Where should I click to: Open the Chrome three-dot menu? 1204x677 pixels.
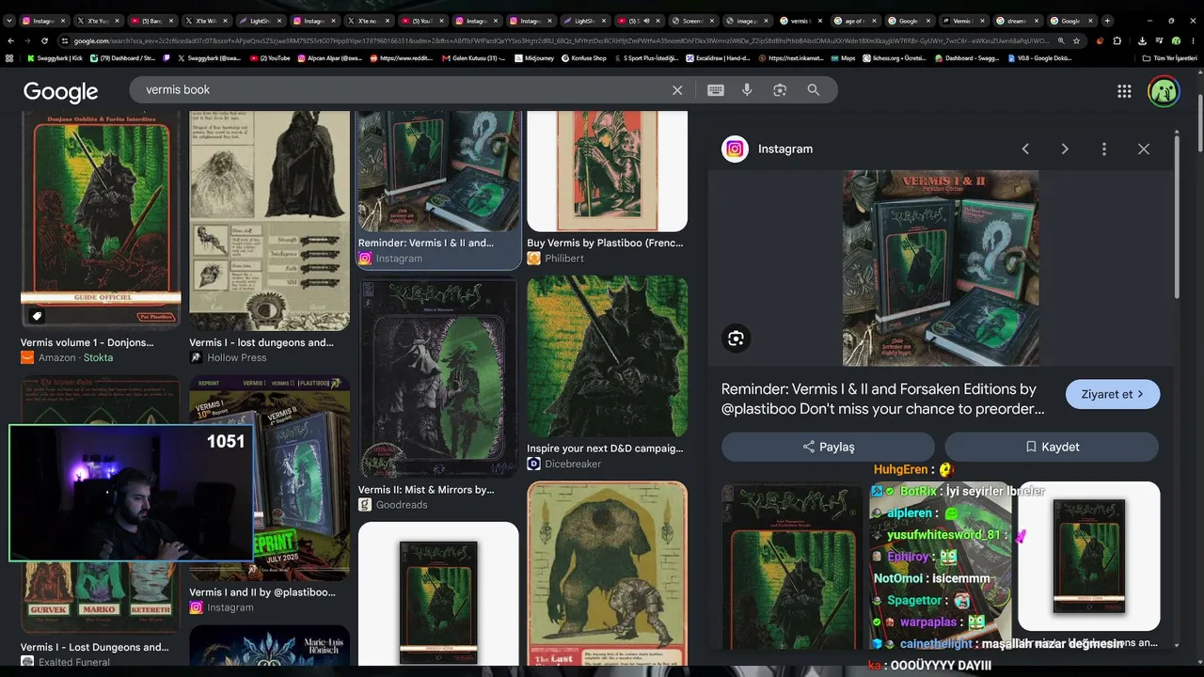point(1193,41)
